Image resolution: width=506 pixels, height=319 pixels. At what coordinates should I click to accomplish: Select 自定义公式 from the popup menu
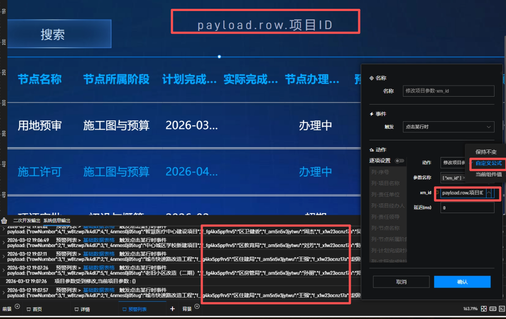pyautogui.click(x=488, y=163)
